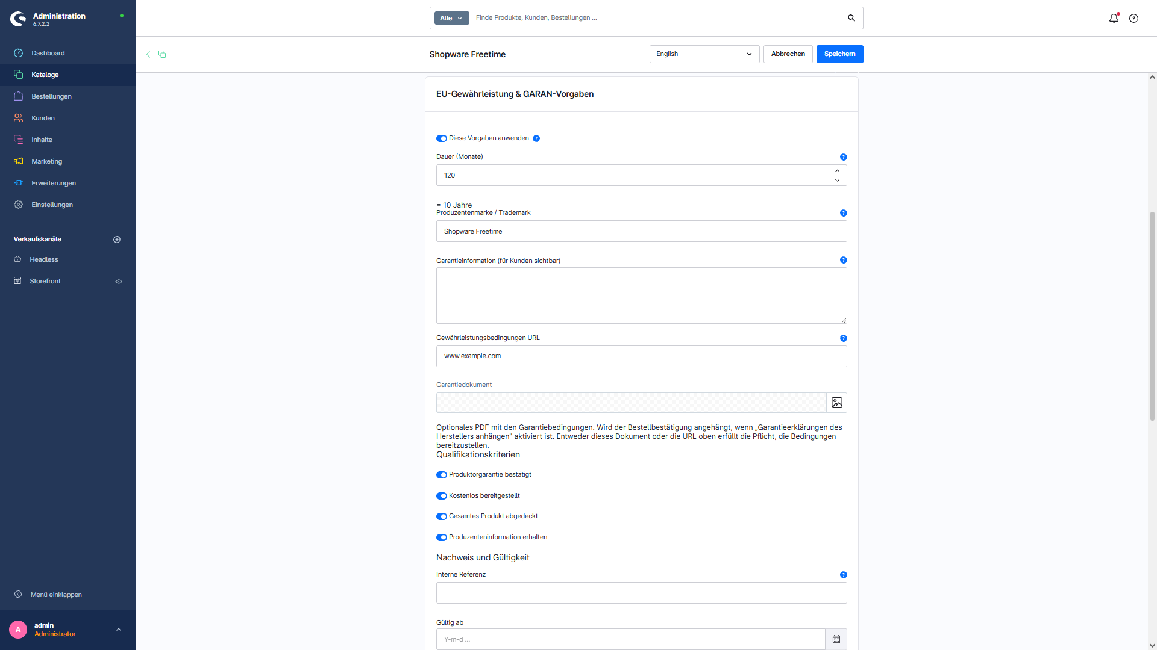
Task: Go back using the left arrow
Action: point(148,54)
